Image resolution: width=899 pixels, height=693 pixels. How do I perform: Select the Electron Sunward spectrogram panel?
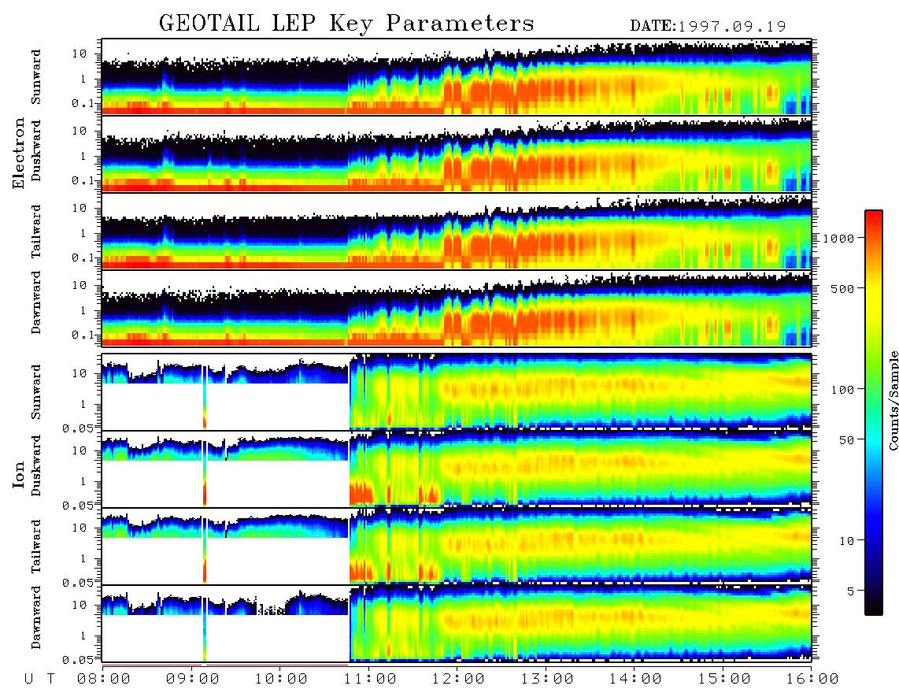click(457, 77)
